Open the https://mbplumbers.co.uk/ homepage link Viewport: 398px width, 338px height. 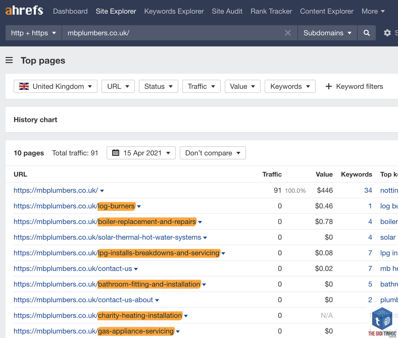[56, 190]
